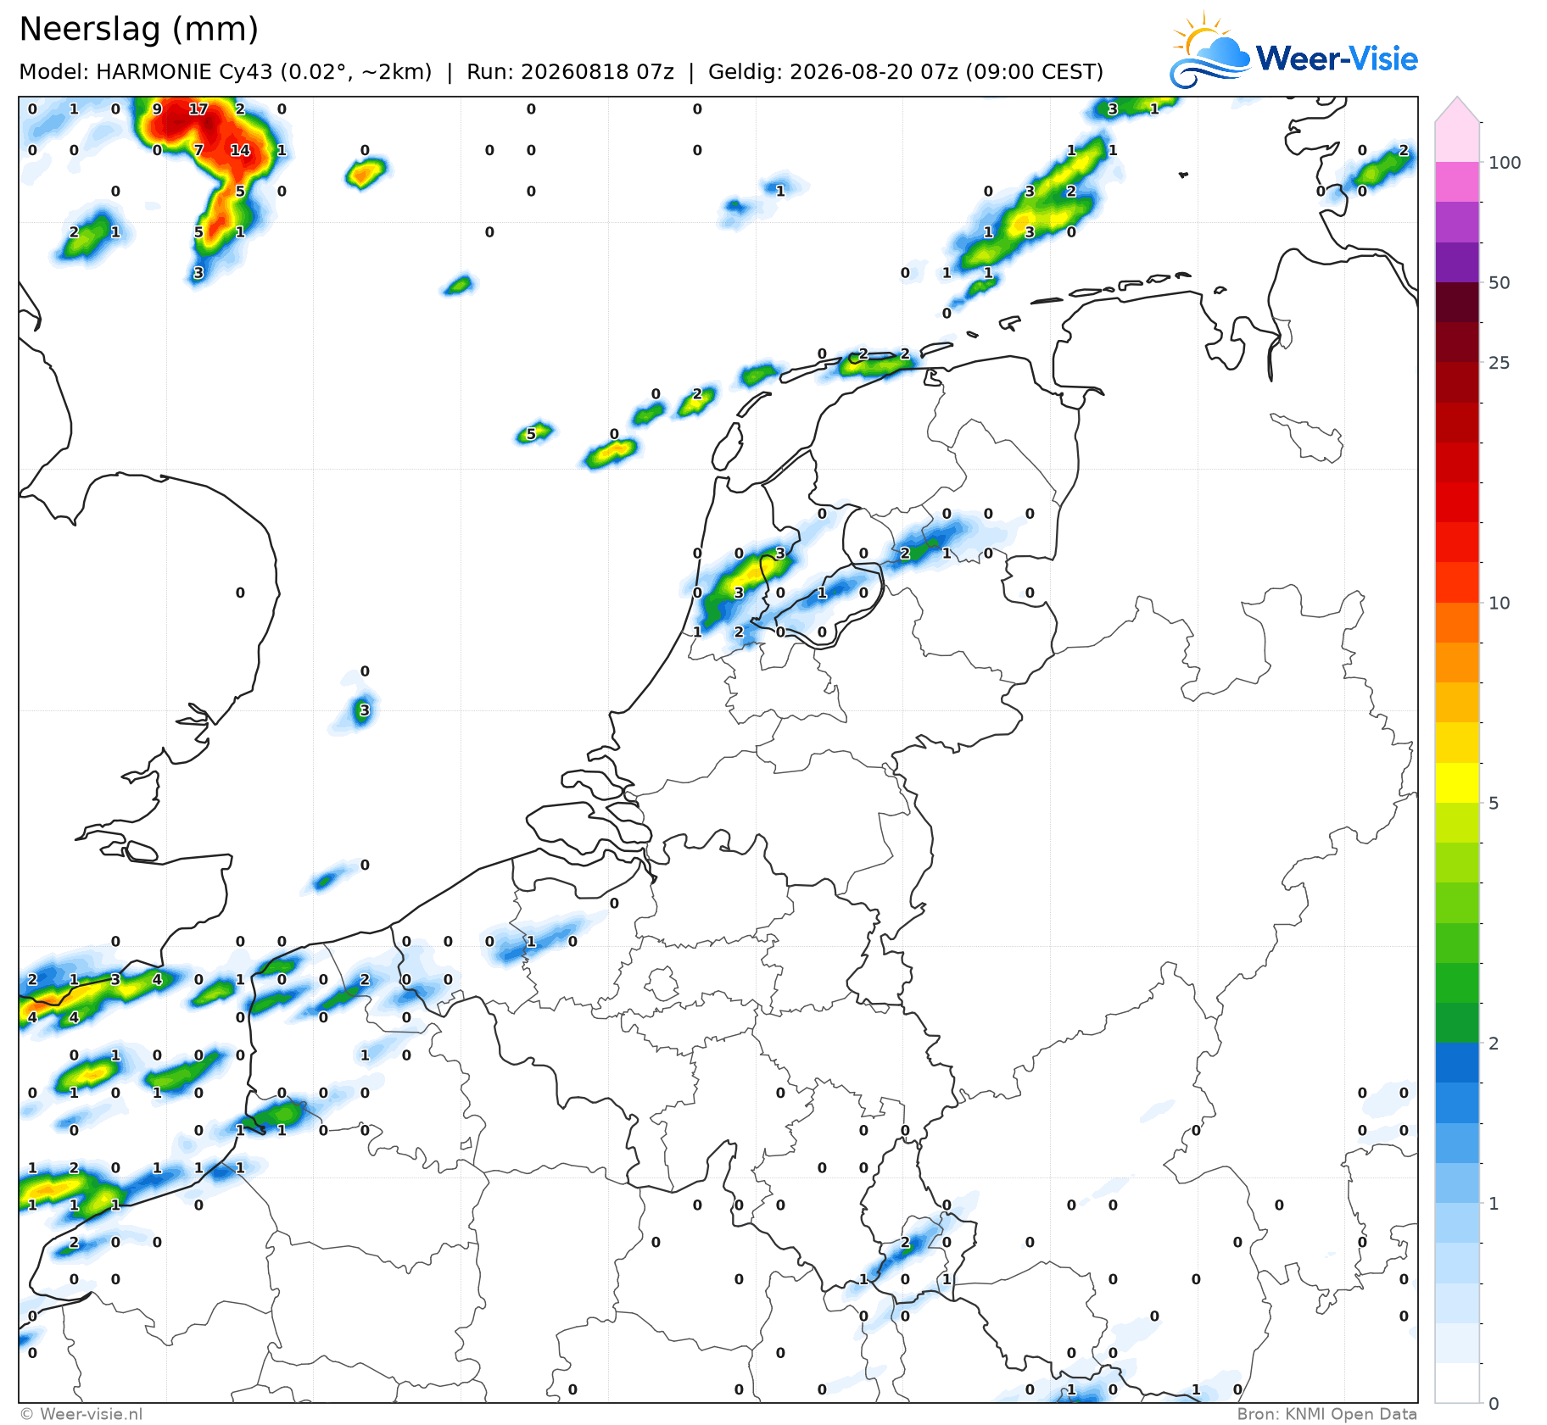Screen dimensions: 1547x1425
Task: Select the purple 50 mm colorbar swatch
Action: [1457, 262]
